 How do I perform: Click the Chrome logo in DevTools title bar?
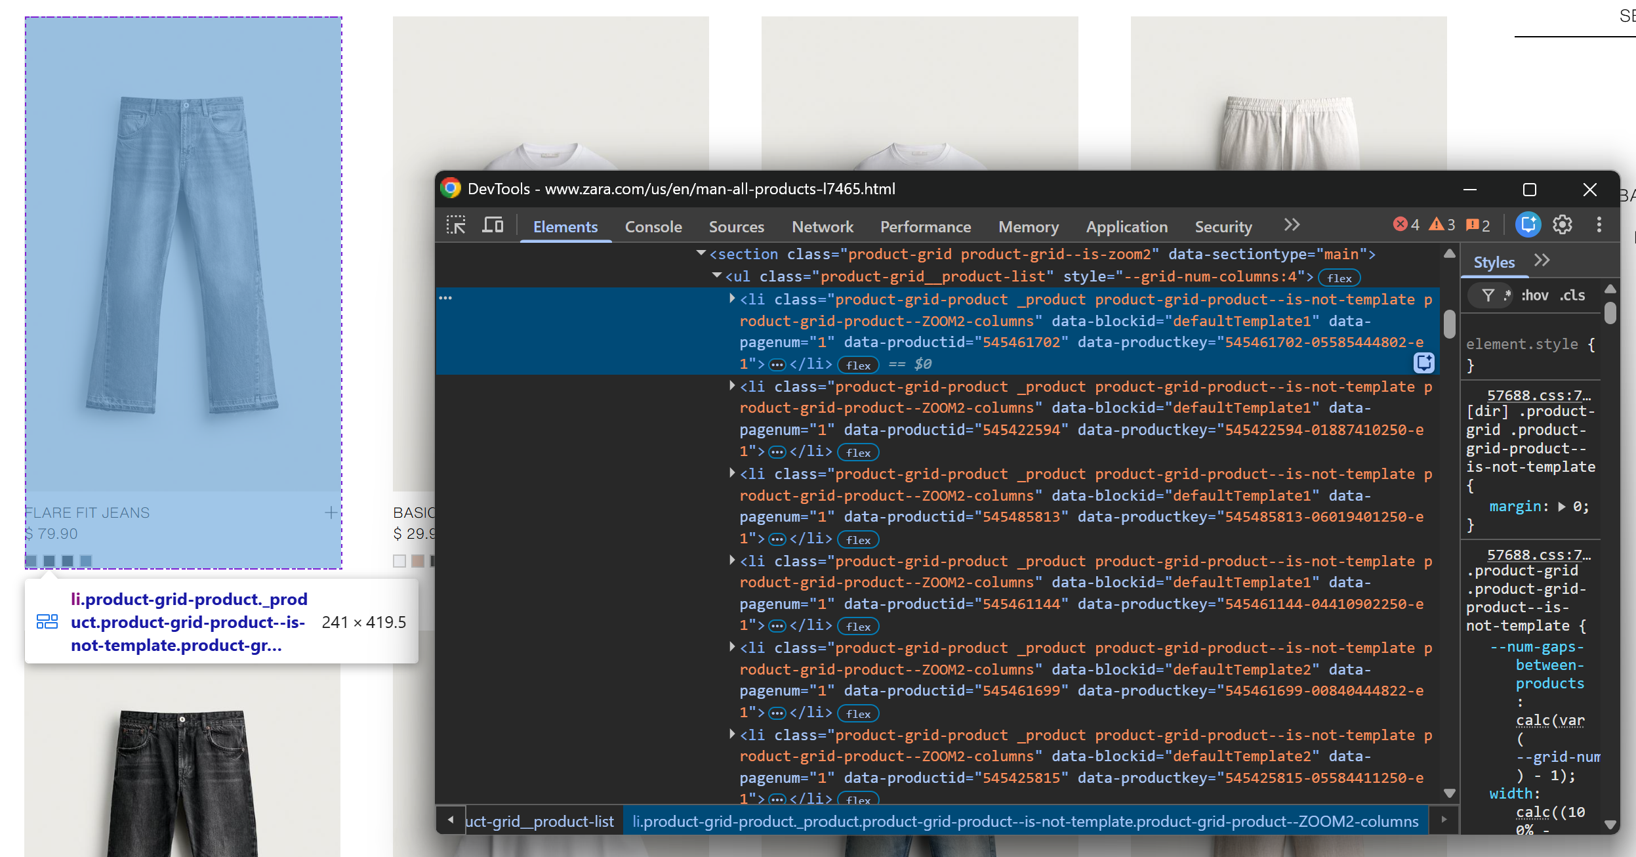tap(450, 188)
